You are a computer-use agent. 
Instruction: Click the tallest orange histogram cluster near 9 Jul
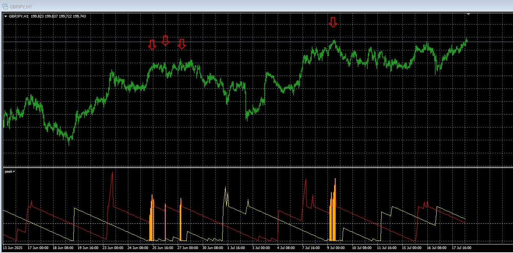click(333, 210)
